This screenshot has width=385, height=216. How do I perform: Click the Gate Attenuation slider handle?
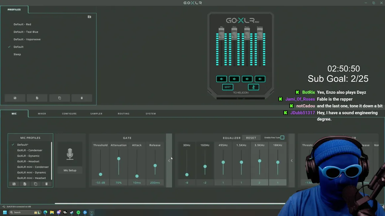119,159
